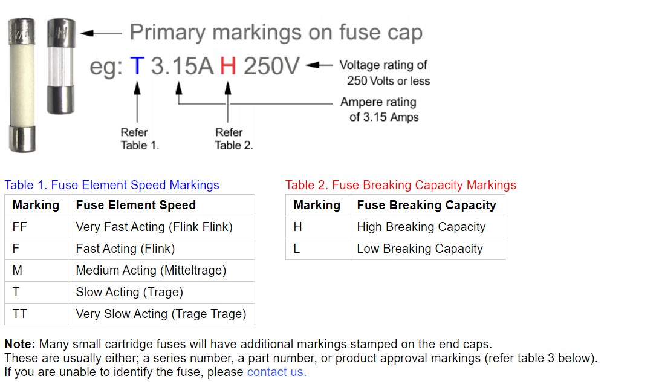Click the 'Primary markings on fuse cap' title
The image size is (662, 390).
(276, 33)
